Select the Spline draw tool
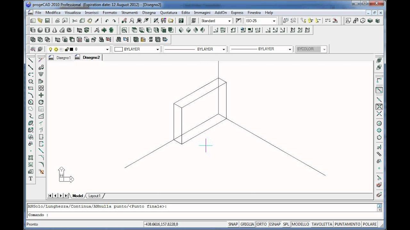The width and height of the screenshot is (410, 230). 31,116
